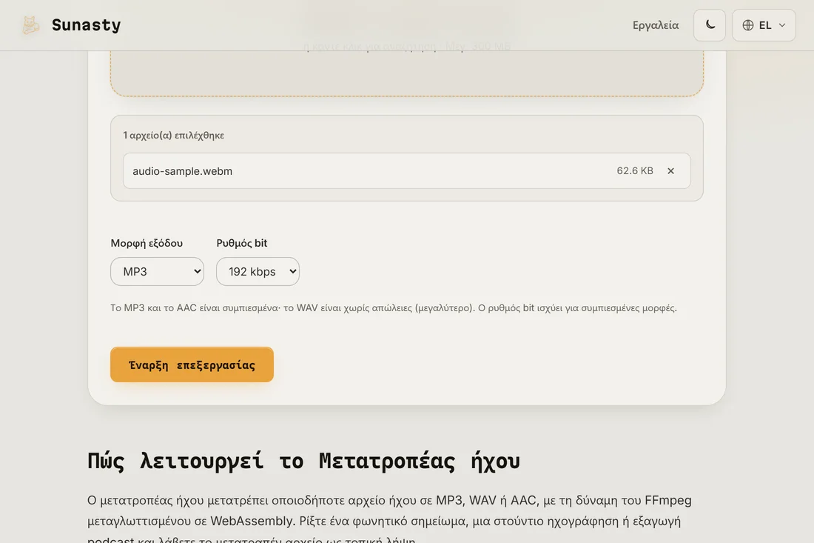Open the Εργαλεία menu
814x543 pixels.
655,25
